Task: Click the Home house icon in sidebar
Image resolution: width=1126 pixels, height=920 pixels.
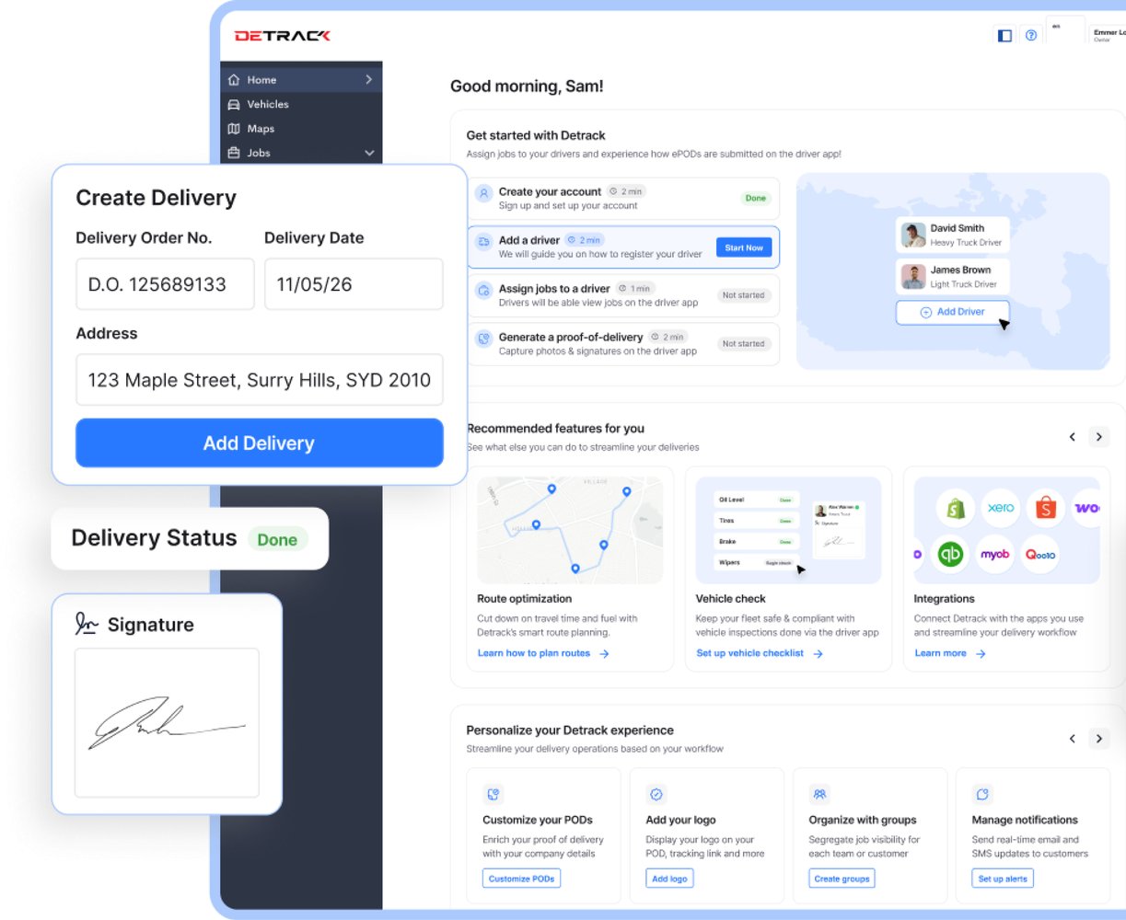Action: [234, 80]
